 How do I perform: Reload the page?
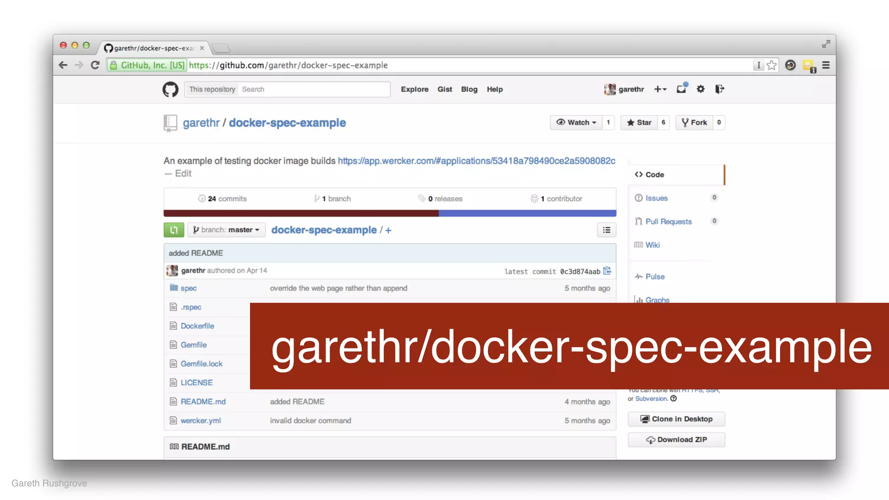[95, 65]
